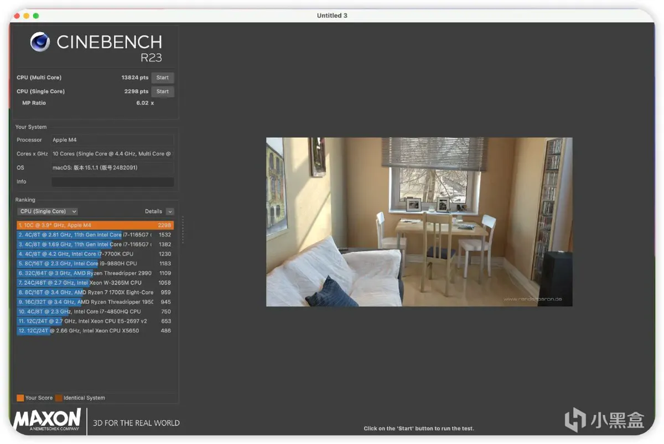Click the Cinebench sphere logo icon

40,42
